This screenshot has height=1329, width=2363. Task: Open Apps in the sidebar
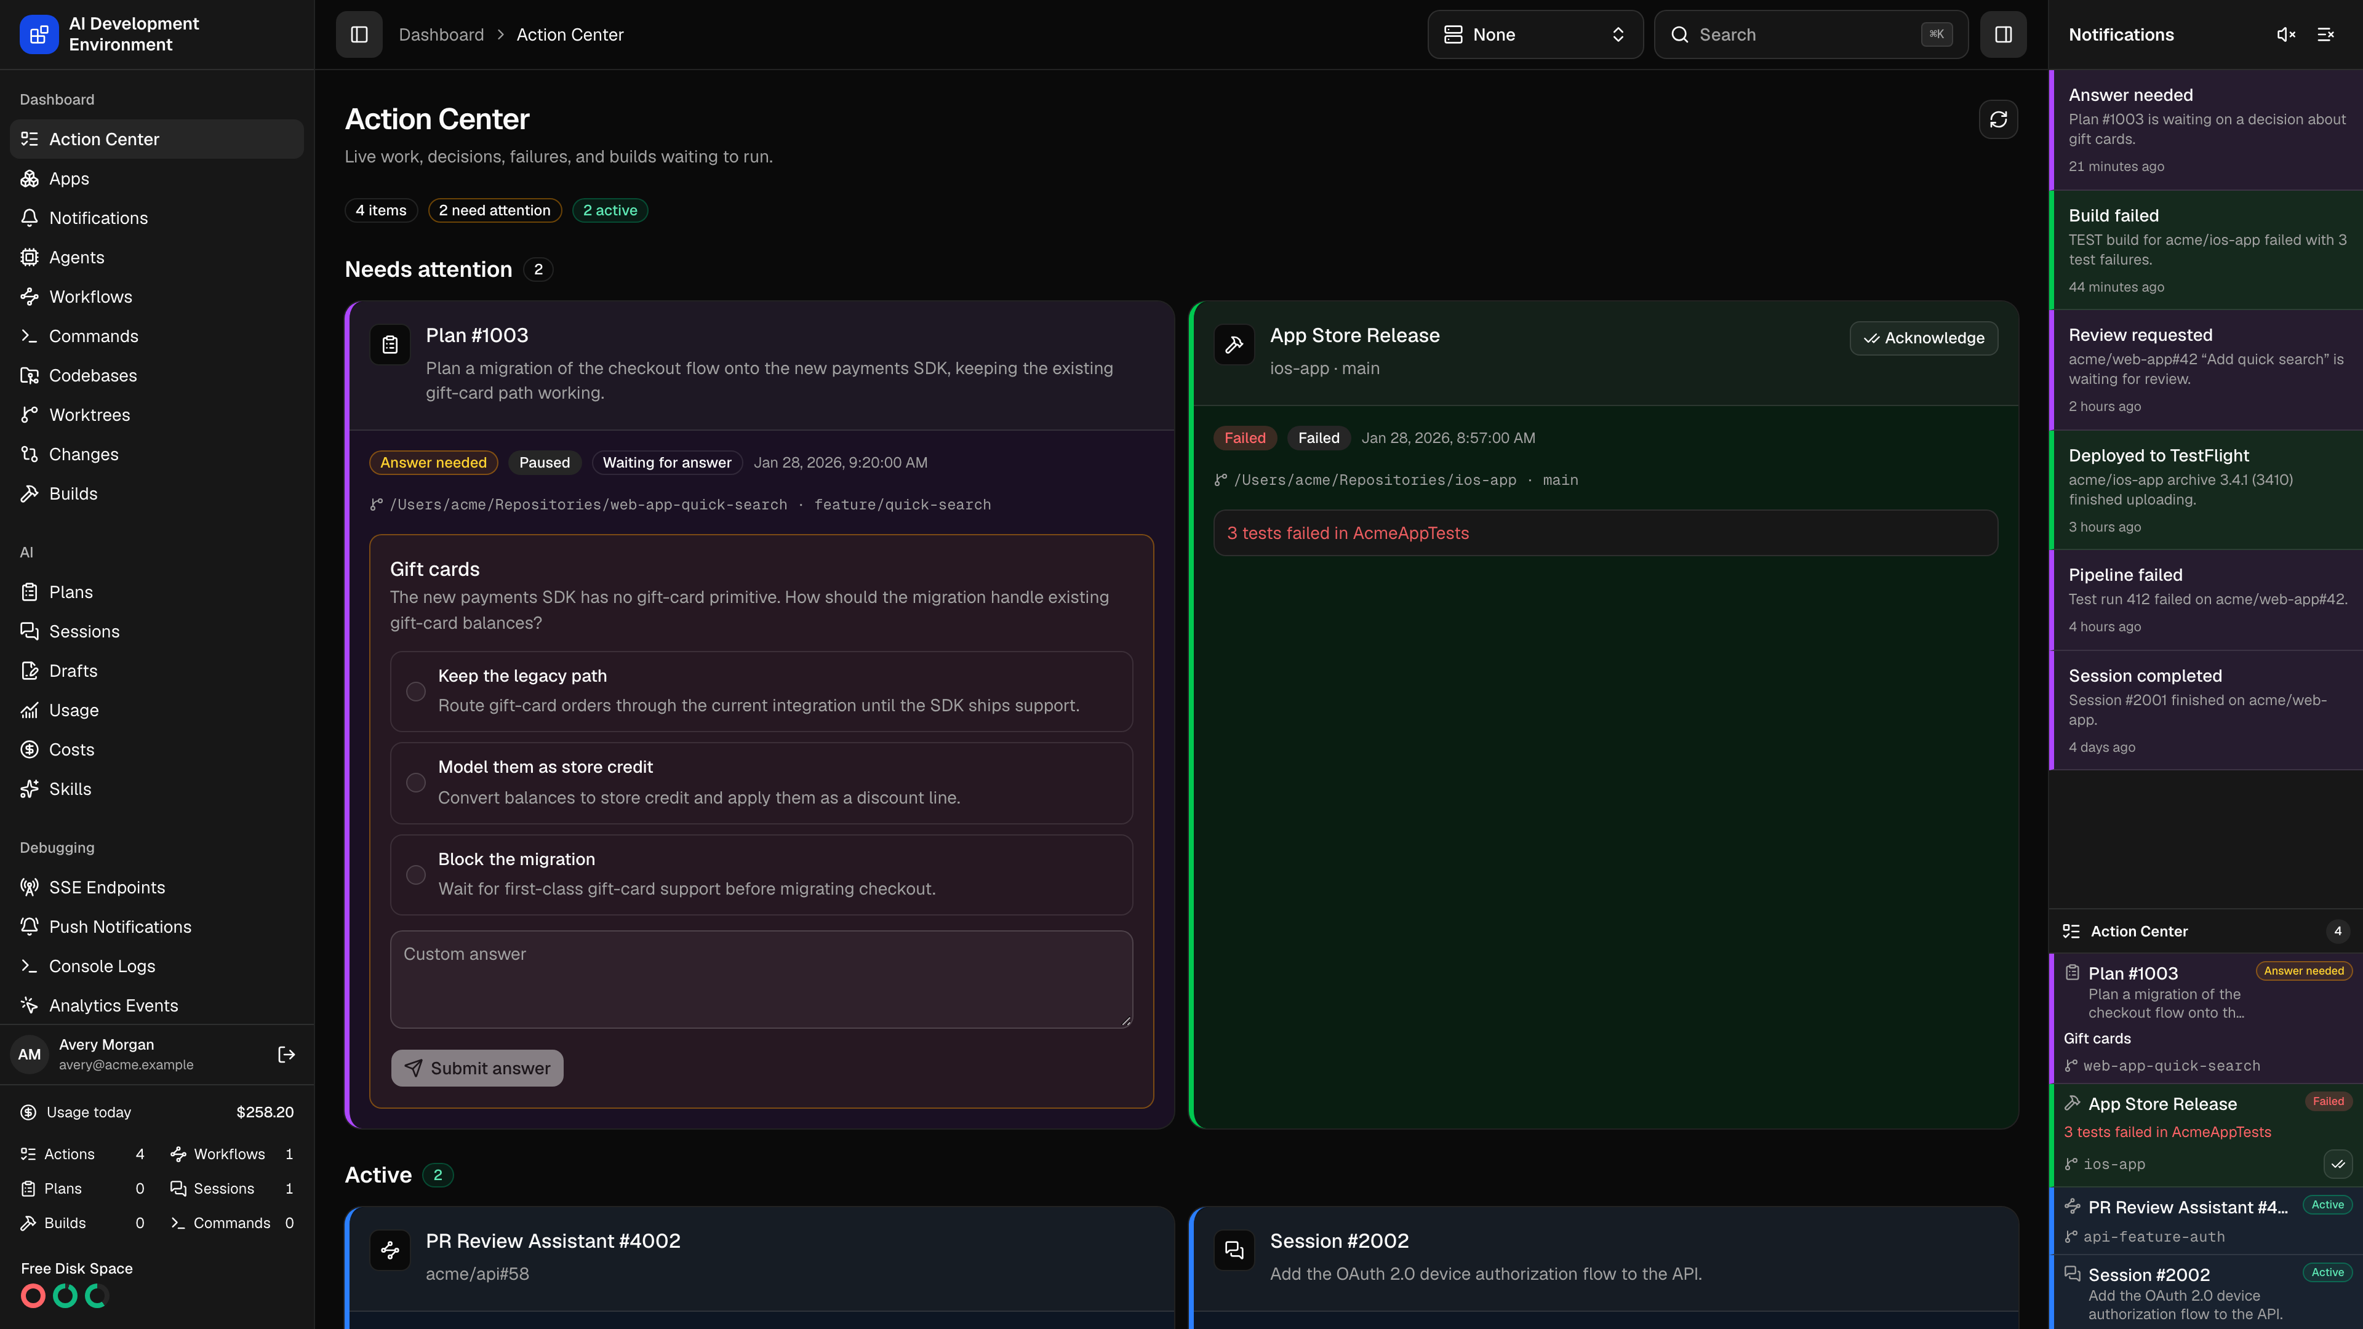pos(156,179)
